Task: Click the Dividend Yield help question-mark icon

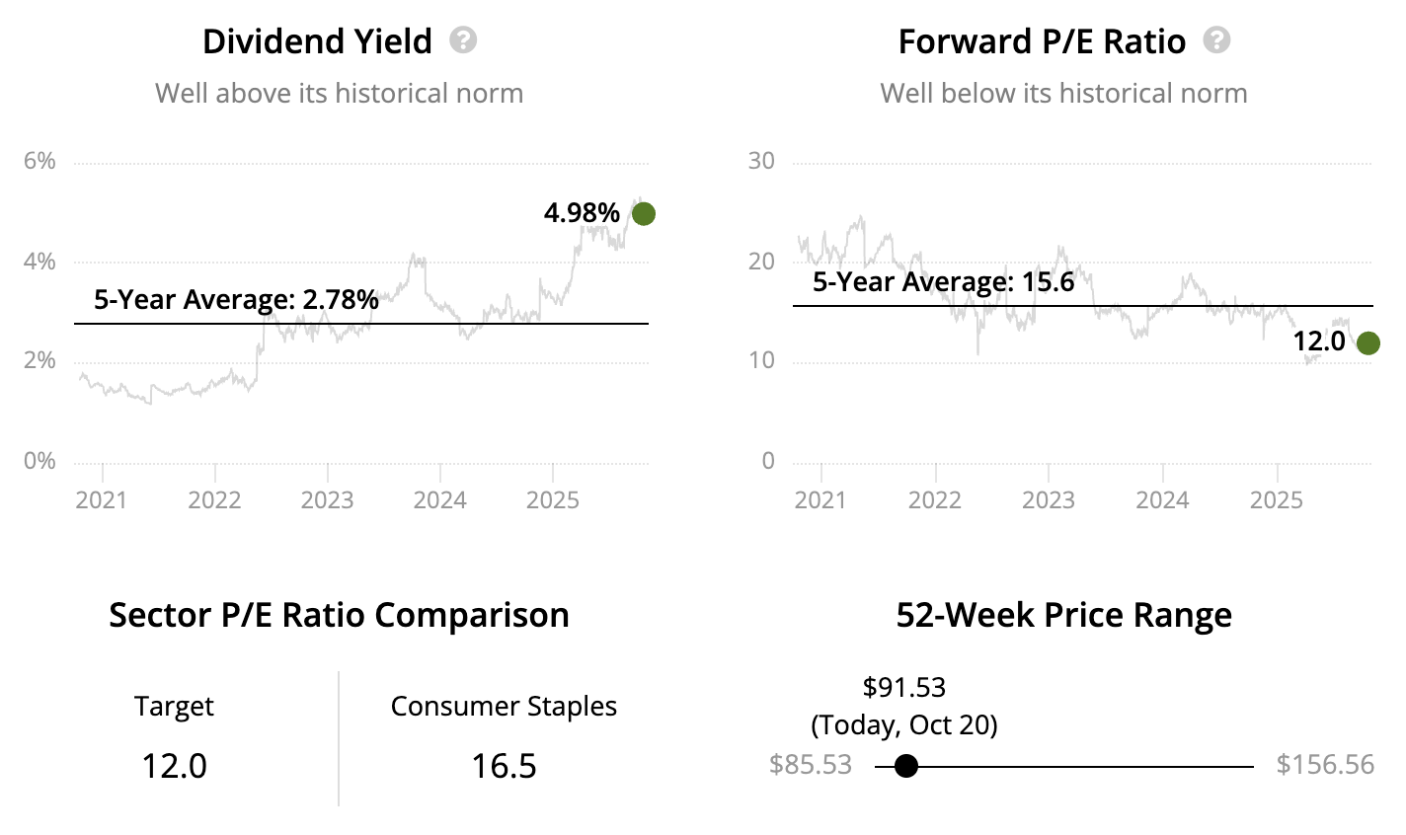Action: point(463,40)
